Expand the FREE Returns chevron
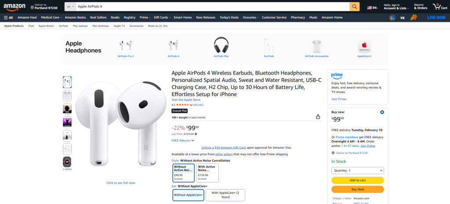 pos(192,140)
